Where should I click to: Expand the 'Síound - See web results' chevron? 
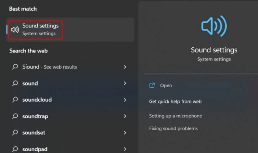(x=125, y=67)
